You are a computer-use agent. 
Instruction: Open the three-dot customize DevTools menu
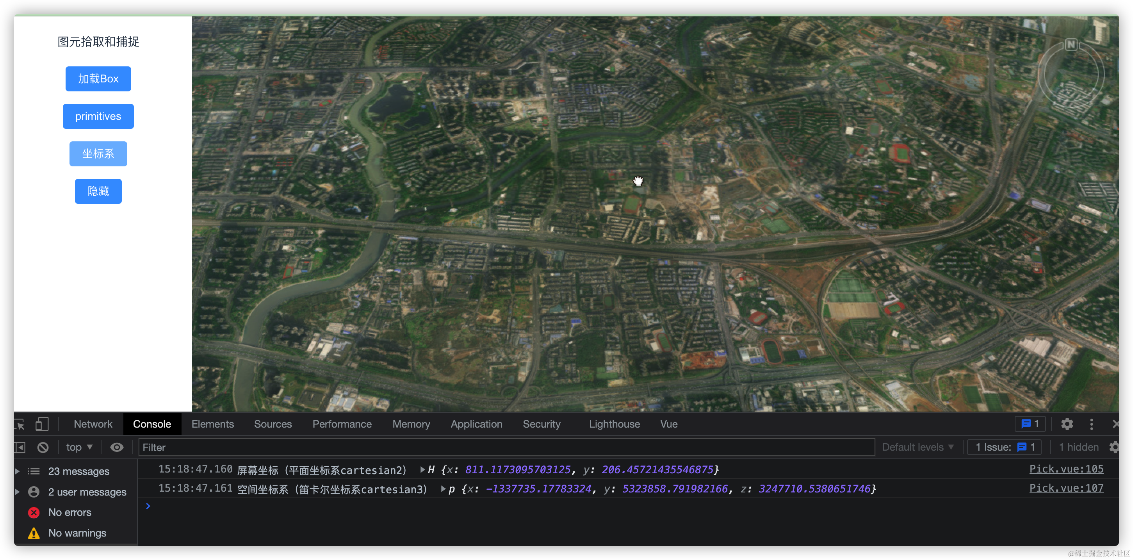pos(1092,424)
